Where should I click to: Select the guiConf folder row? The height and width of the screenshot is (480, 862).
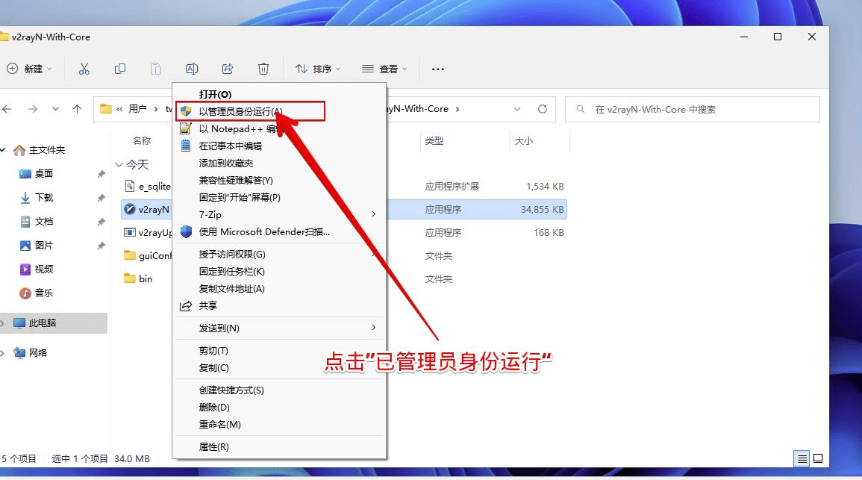coord(343,255)
